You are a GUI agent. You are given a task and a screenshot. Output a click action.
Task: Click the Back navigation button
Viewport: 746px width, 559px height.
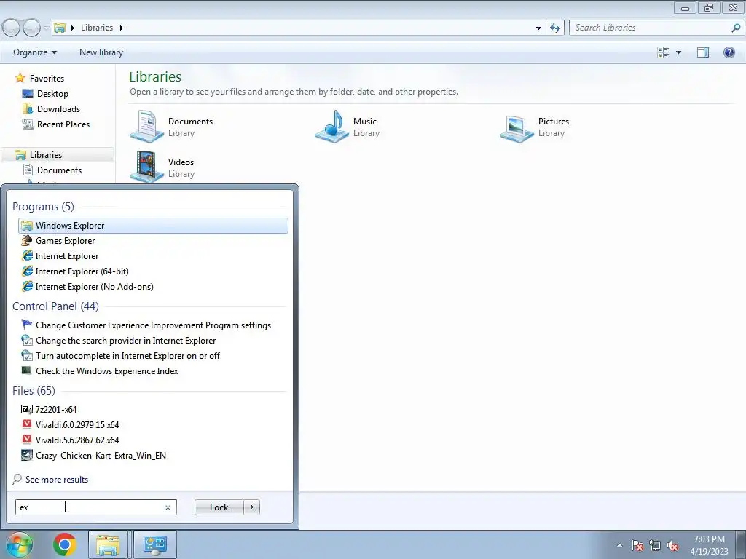click(x=12, y=28)
